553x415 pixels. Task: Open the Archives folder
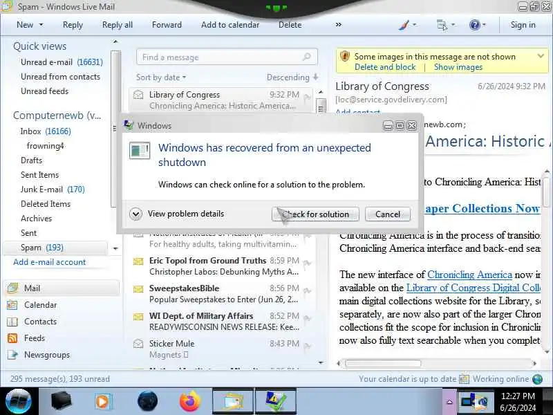pos(37,219)
